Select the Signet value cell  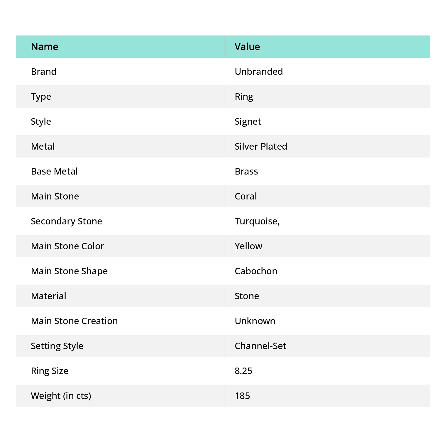coord(248,121)
